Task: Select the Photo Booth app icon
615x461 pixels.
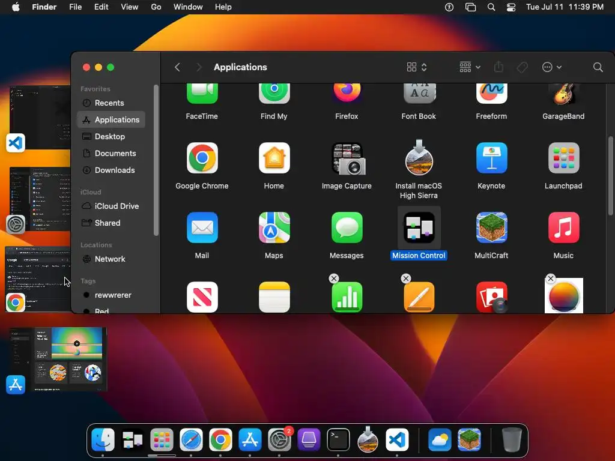Action: point(491,297)
